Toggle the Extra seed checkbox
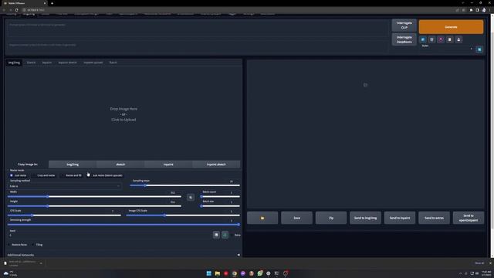The height and width of the screenshot is (278, 494). [232, 235]
